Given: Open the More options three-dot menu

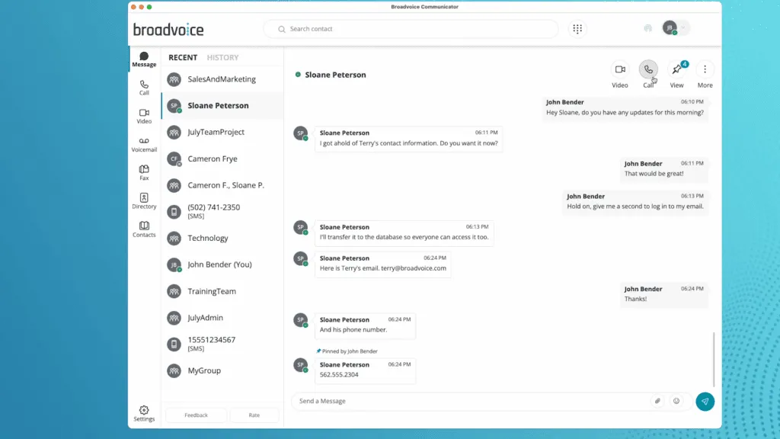Looking at the screenshot, I should 705,69.
